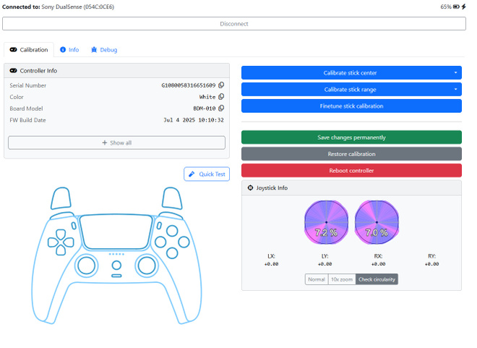This screenshot has height=348, width=477.
Task: Click the bottom face button on diagram
Action: (172, 253)
